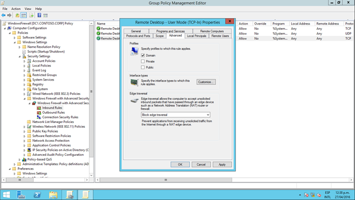355x200 pixels.
Task: Click the WindowsFirewall policy root icon
Action: [4, 23]
